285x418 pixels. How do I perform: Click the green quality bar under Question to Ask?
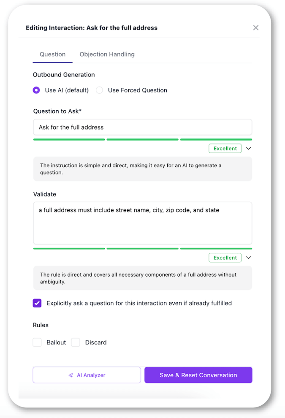pos(69,139)
